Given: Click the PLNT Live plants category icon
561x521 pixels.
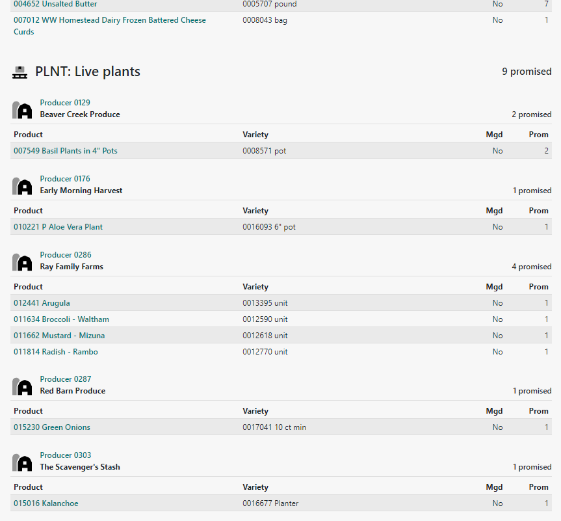Looking at the screenshot, I should pos(20,72).
